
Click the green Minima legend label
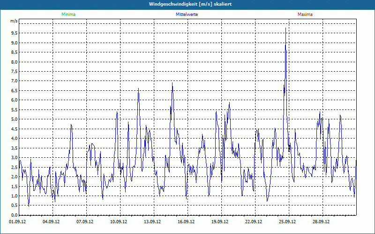[x=68, y=15]
